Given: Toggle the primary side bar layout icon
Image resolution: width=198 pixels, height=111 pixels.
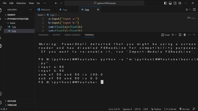Looking at the screenshot, I should (166, 3).
